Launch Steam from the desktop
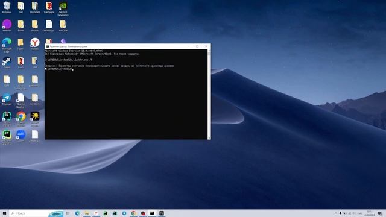The image size is (386, 217). (x=7, y=63)
